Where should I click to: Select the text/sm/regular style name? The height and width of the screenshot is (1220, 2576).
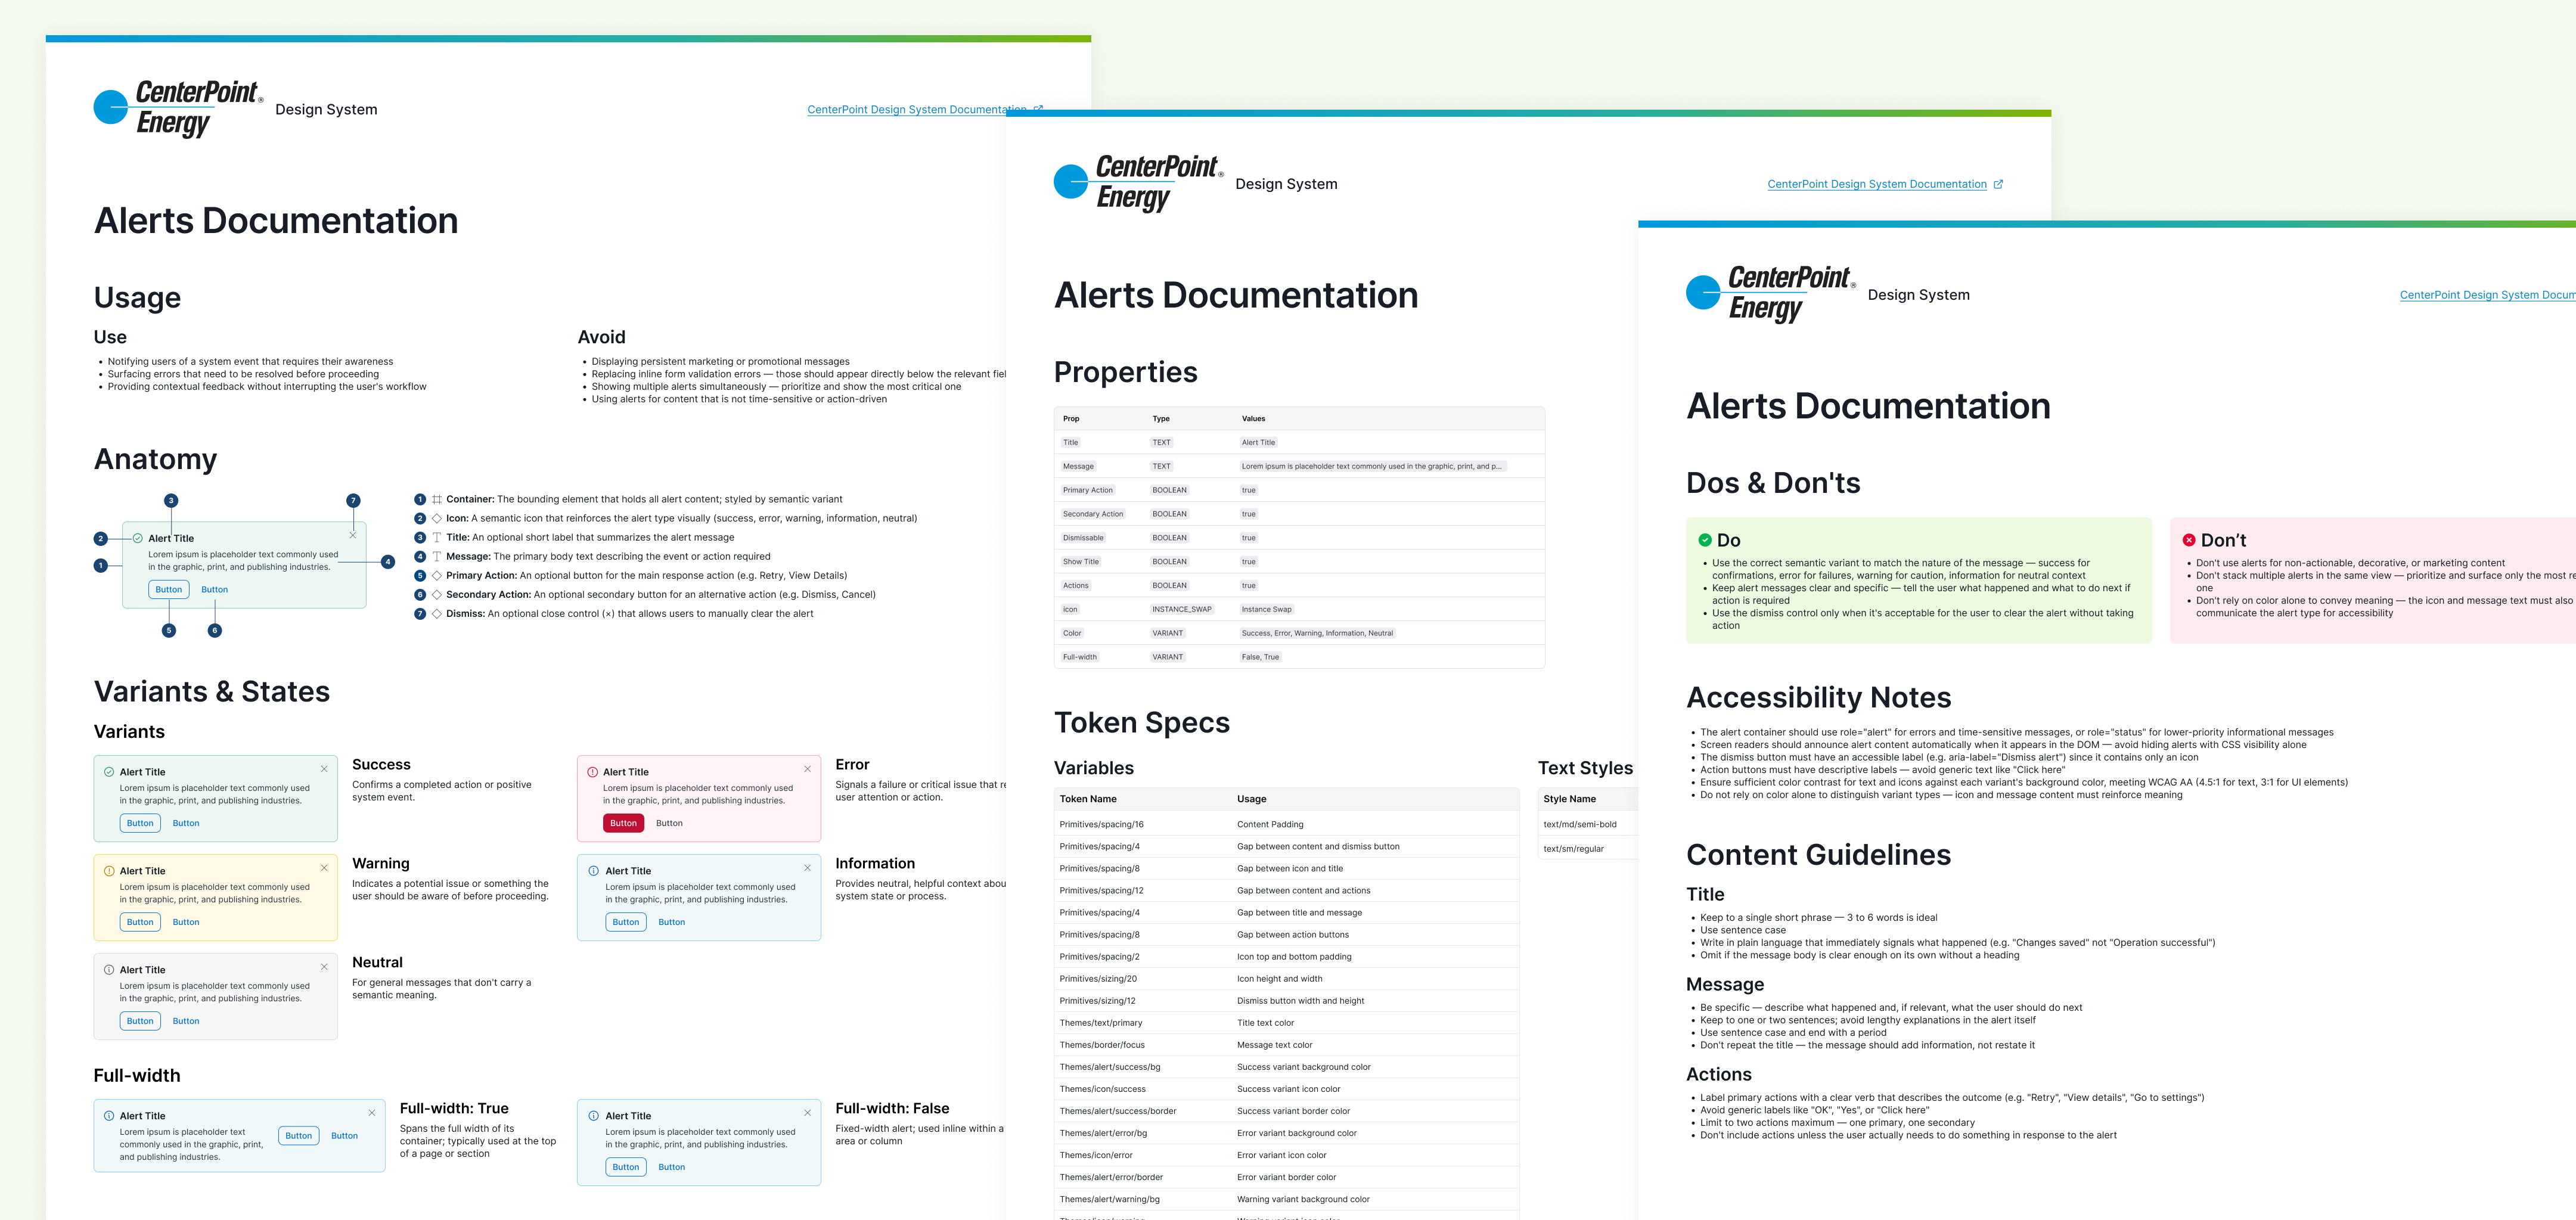1573,849
